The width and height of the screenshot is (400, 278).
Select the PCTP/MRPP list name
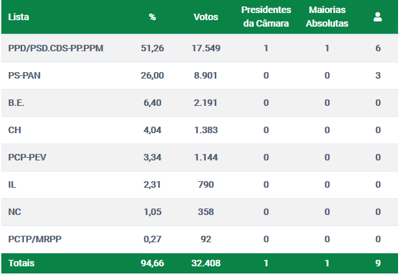pos(34,240)
